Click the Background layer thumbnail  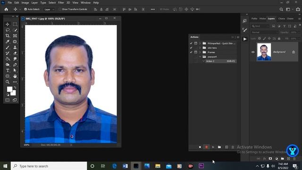coord(264,52)
